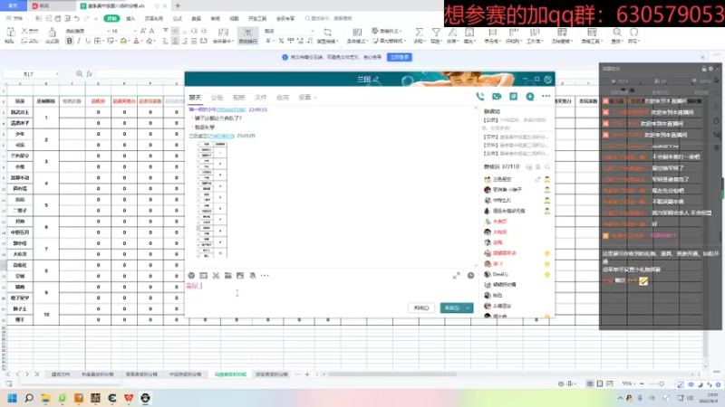Click the Filter funnel icon
725x407 pixels.
coord(436,32)
